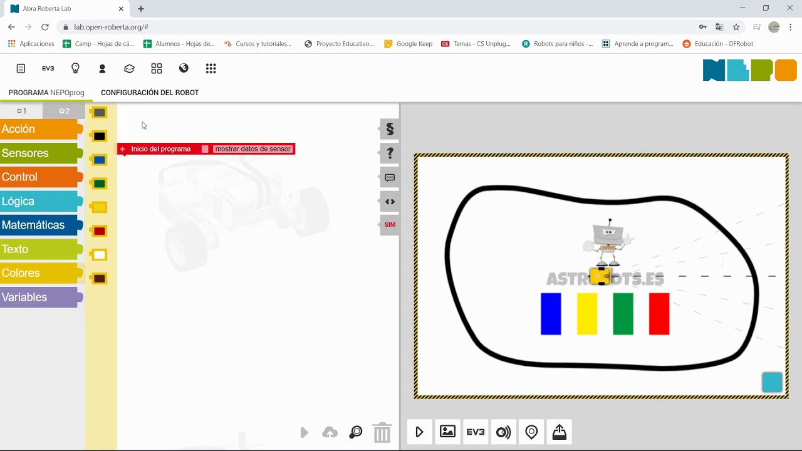The width and height of the screenshot is (802, 451).
Task: Toggle the SIM simulation panel tab
Action: [x=389, y=225]
